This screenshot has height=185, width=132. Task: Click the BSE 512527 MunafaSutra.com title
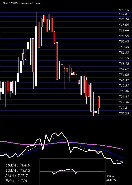pos(22,3)
